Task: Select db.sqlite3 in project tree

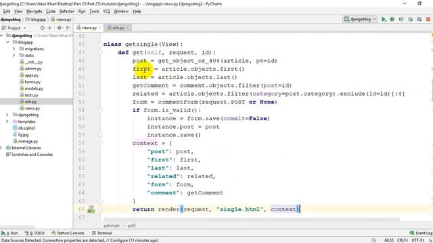Action: [x=24, y=128]
